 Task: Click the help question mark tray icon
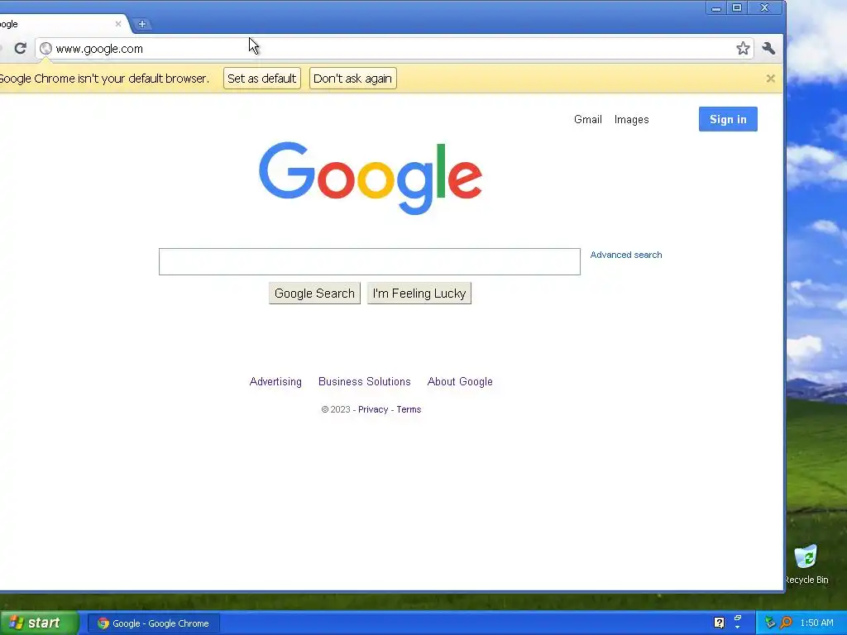719,623
